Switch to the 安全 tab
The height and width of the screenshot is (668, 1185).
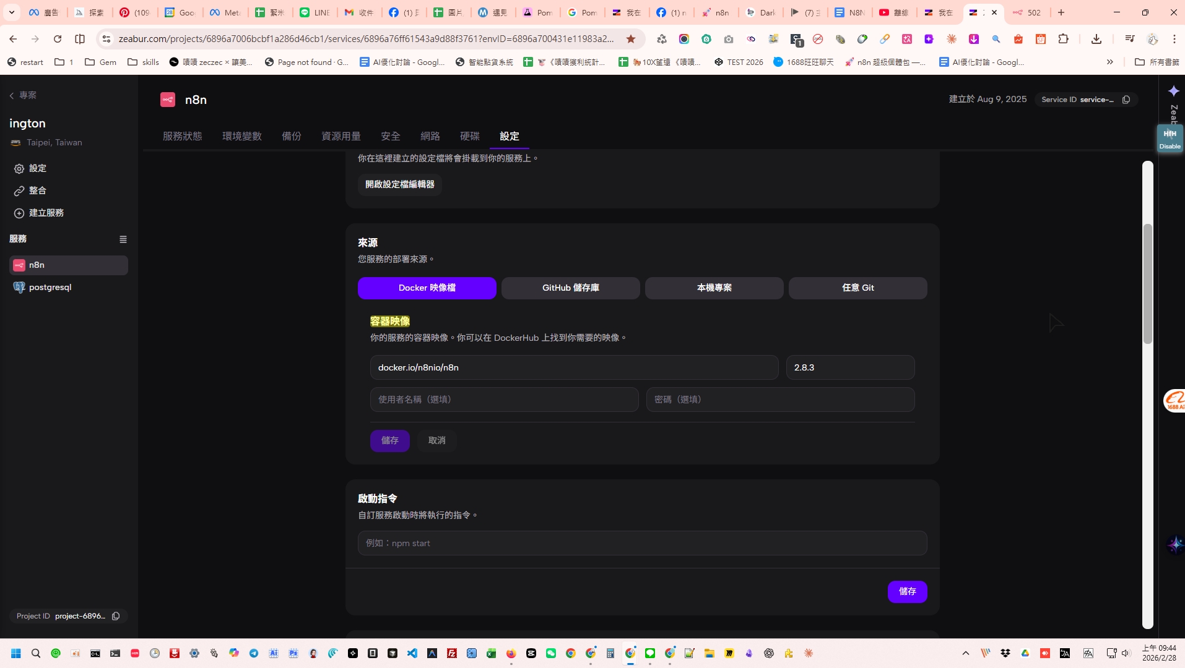pos(391,136)
